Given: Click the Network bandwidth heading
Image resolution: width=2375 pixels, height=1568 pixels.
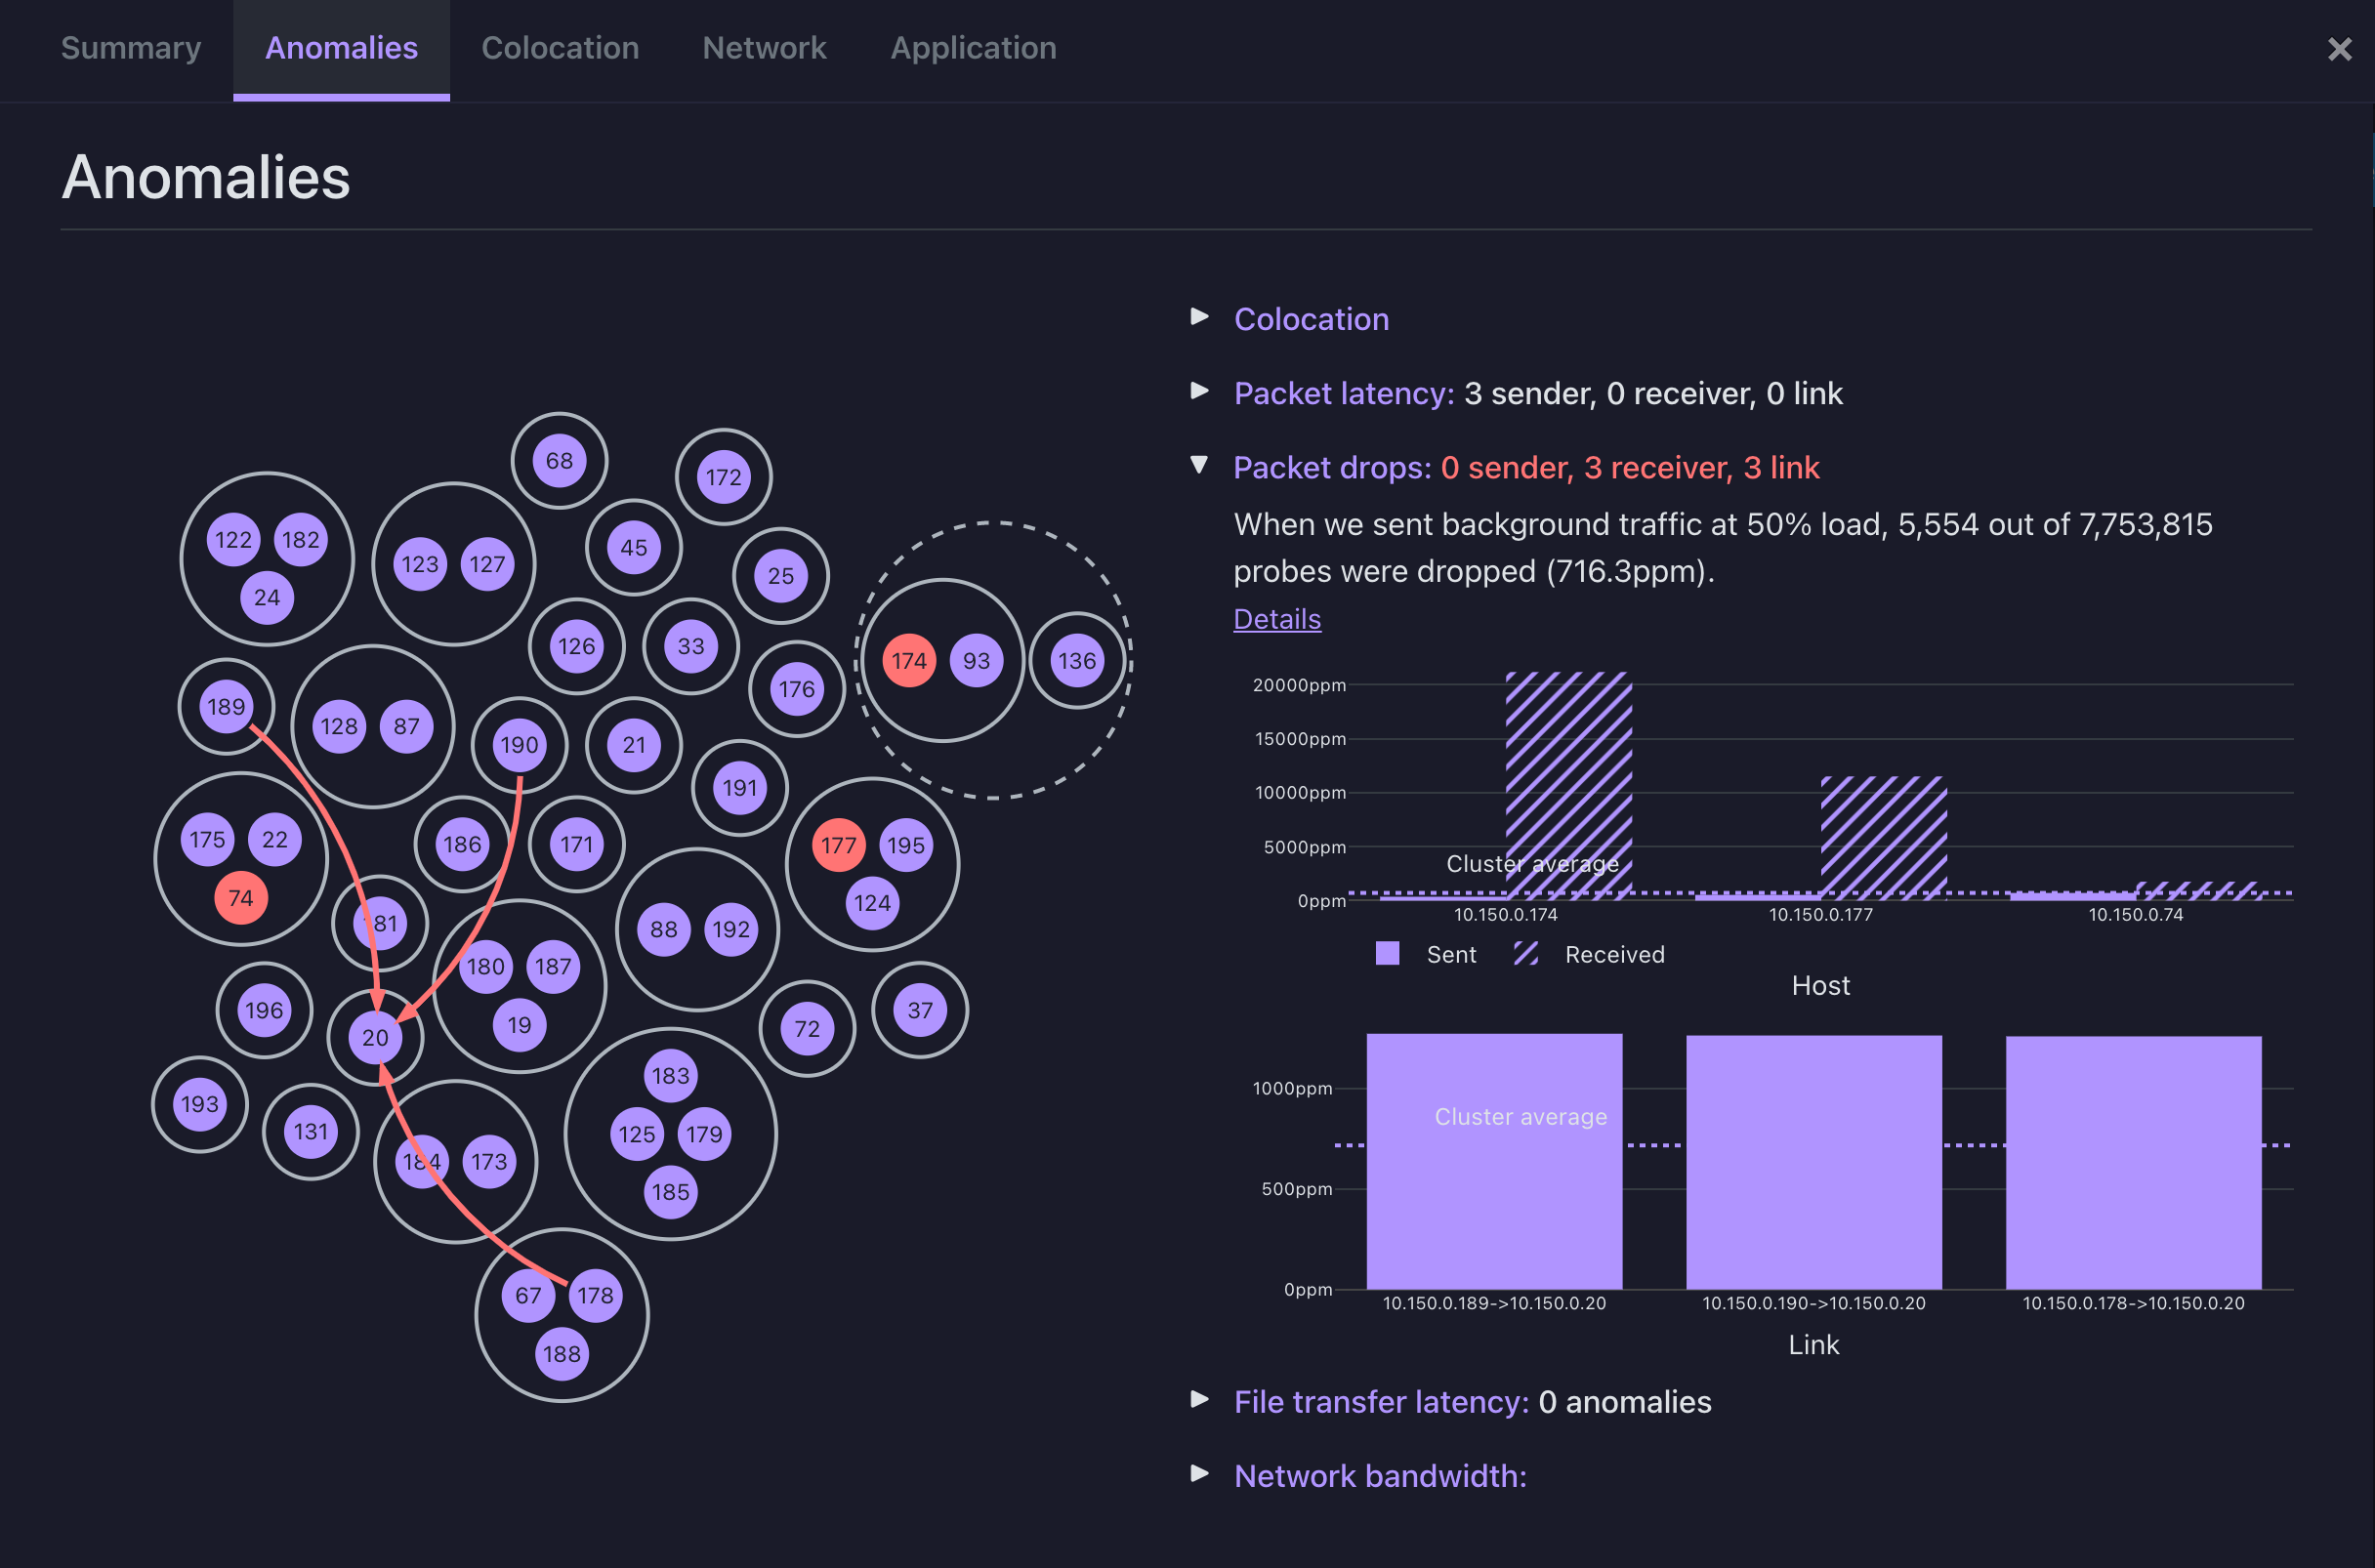Looking at the screenshot, I should [x=1379, y=1476].
